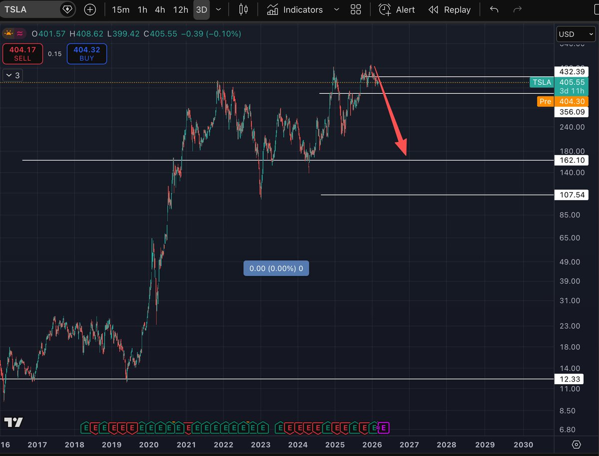This screenshot has width=599, height=456.
Task: Click the purple upcoming earnings E marker
Action: 384,428
